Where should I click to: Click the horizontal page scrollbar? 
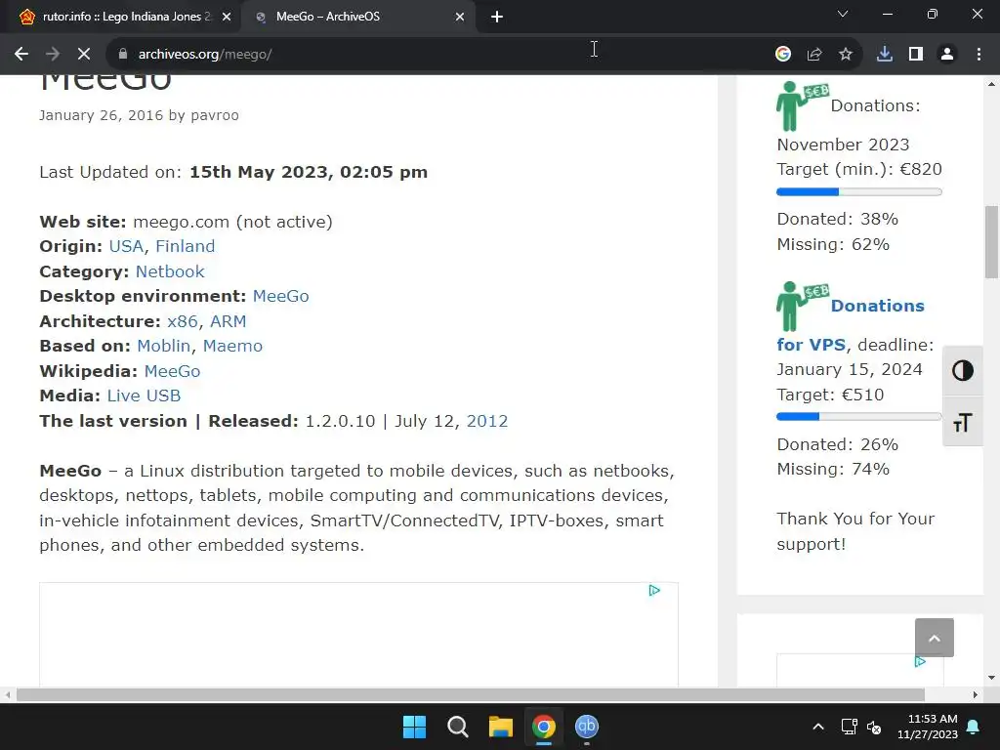(471, 694)
